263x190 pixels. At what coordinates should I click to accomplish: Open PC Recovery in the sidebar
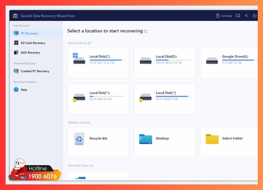coord(36,33)
